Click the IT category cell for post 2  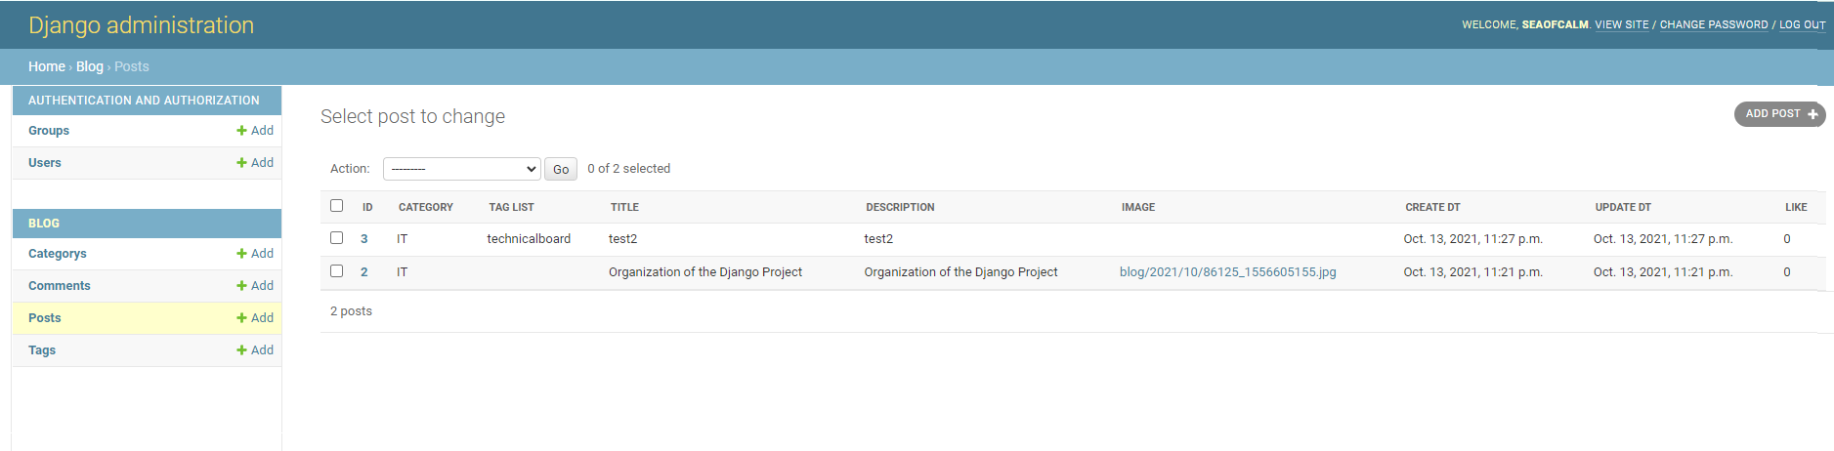coord(403,272)
